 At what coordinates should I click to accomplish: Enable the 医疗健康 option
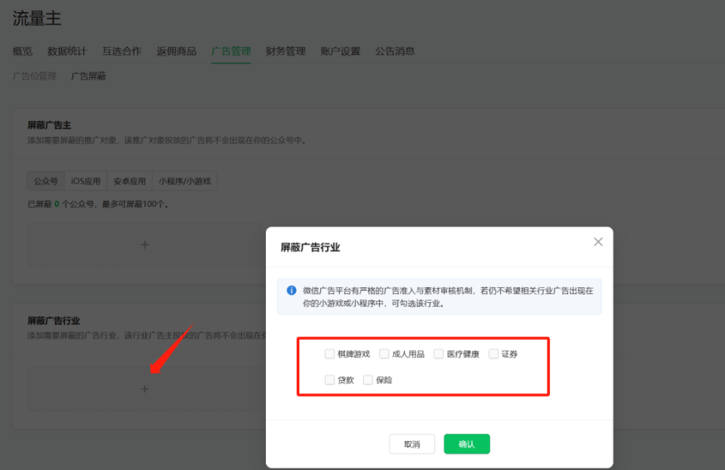point(439,353)
